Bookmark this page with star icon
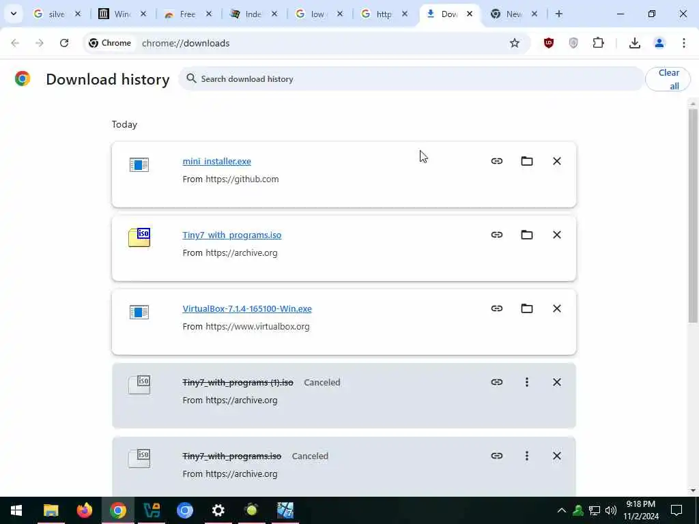Image resolution: width=699 pixels, height=524 pixels. tap(515, 43)
